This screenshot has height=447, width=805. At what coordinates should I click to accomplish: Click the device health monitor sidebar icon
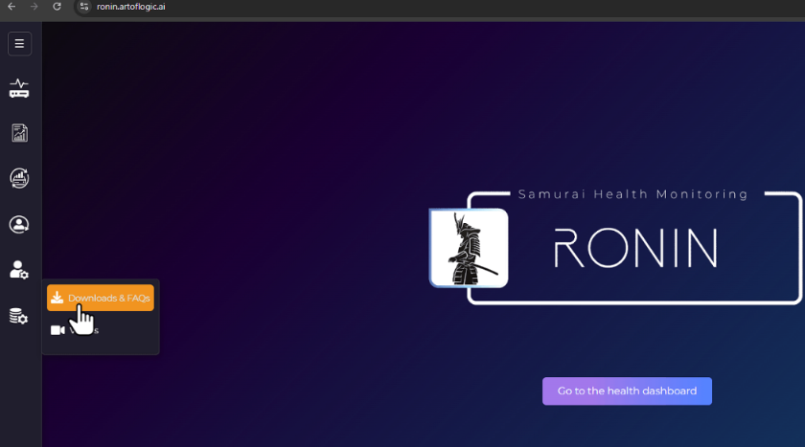[19, 89]
